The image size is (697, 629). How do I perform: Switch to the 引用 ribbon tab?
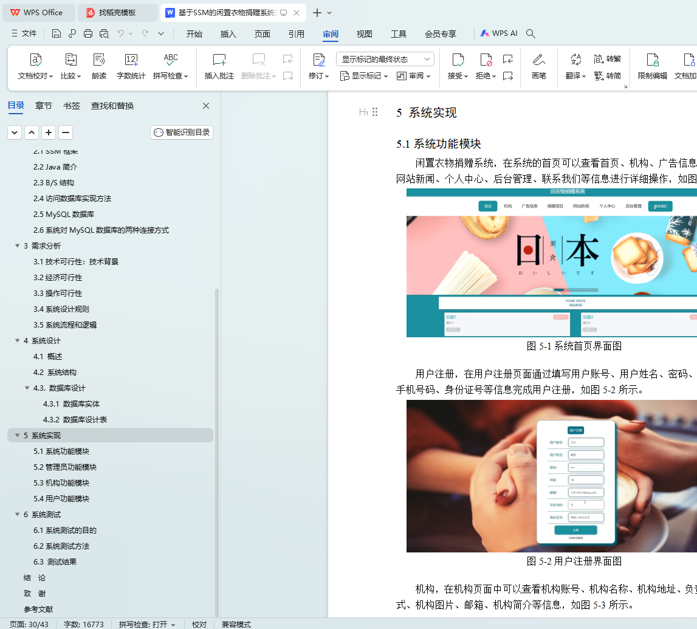297,34
